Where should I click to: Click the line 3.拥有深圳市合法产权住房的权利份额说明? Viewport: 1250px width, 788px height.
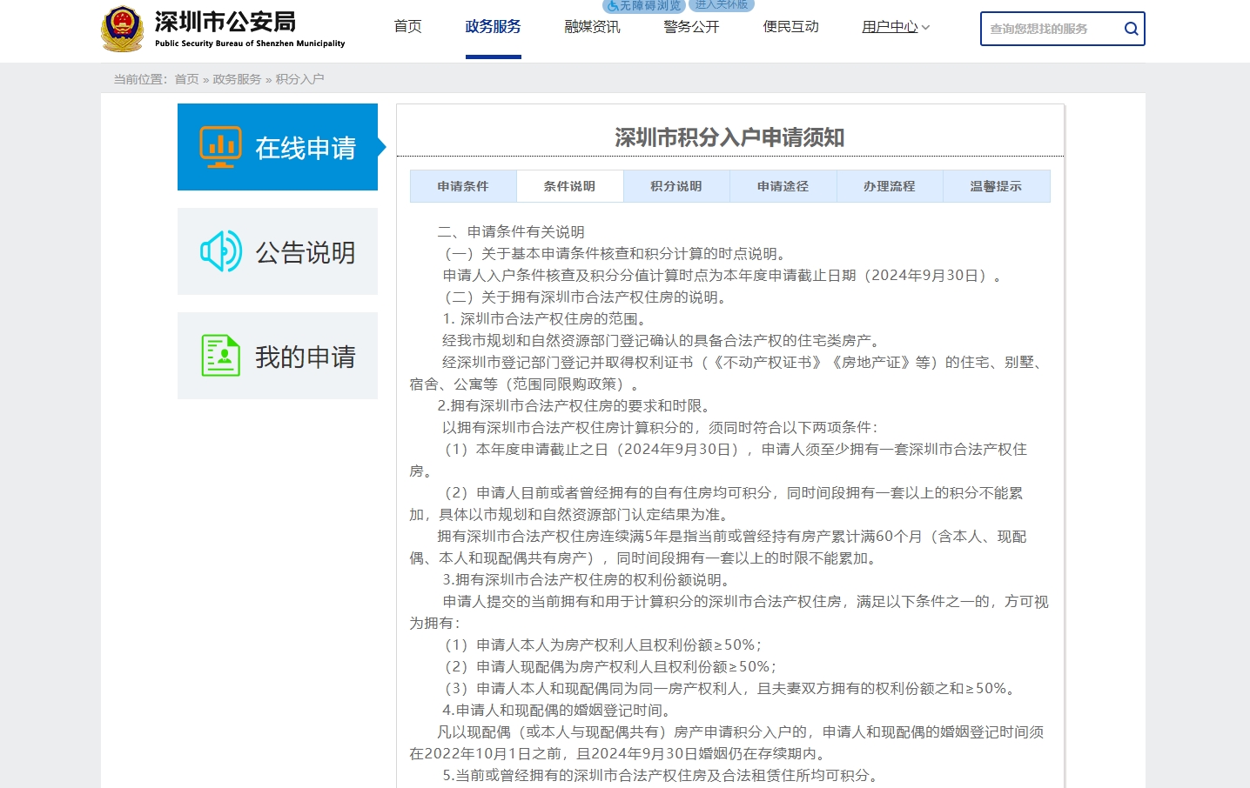(588, 580)
